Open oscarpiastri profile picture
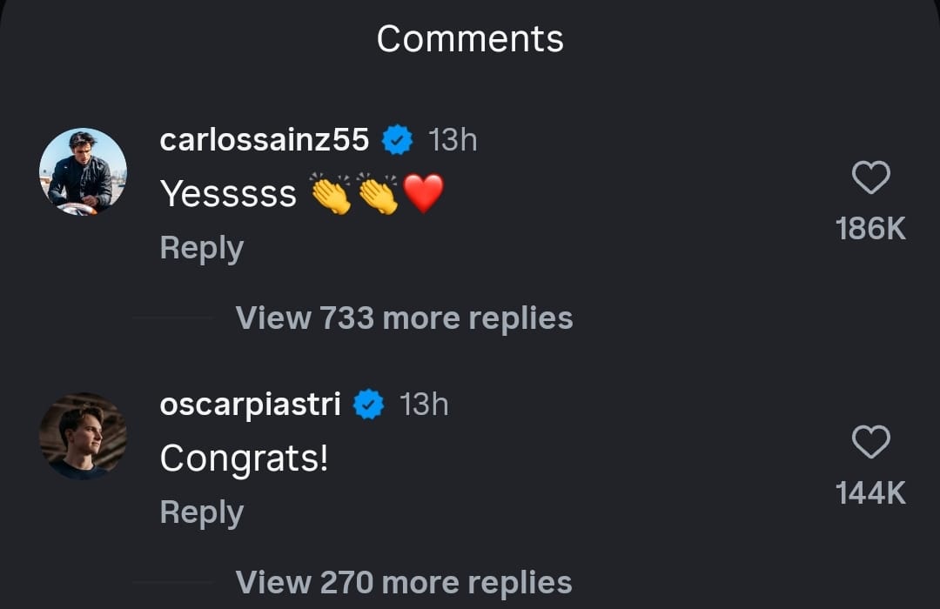Image resolution: width=940 pixels, height=609 pixels. point(84,436)
